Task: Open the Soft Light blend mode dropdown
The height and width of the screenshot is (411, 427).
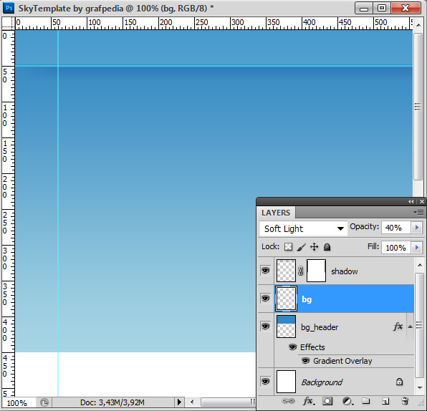Action: coord(303,228)
